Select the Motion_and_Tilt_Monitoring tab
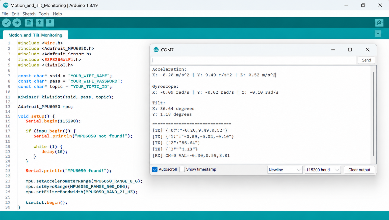This screenshot has width=389, height=220. pos(35,35)
